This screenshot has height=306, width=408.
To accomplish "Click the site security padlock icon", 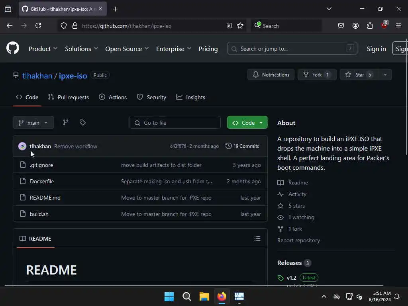I will (75, 26).
